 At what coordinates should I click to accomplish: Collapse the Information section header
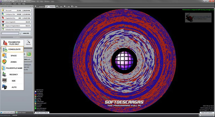click(16, 37)
